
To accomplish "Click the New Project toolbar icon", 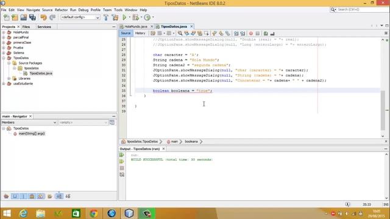I will pos(15,18).
